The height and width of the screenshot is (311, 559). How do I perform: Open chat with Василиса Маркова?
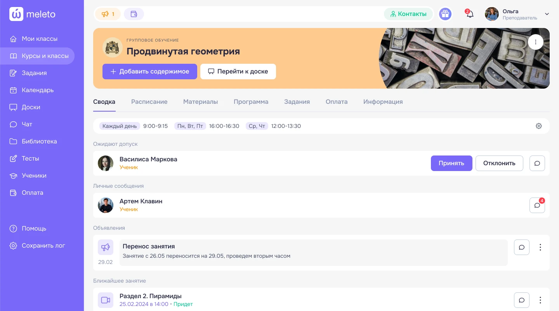click(x=537, y=163)
